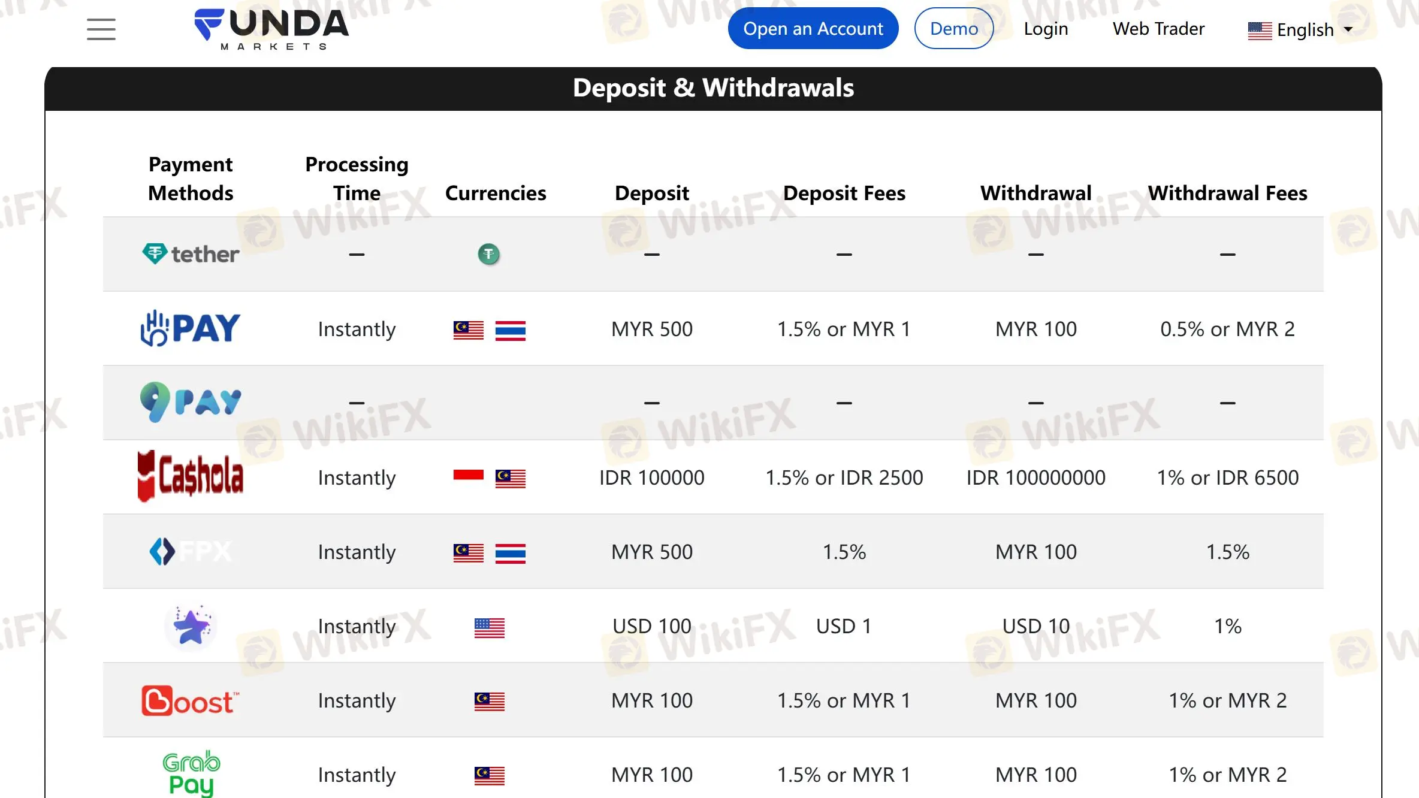Click the FPX payment logo
The width and height of the screenshot is (1419, 798).
pos(191,551)
